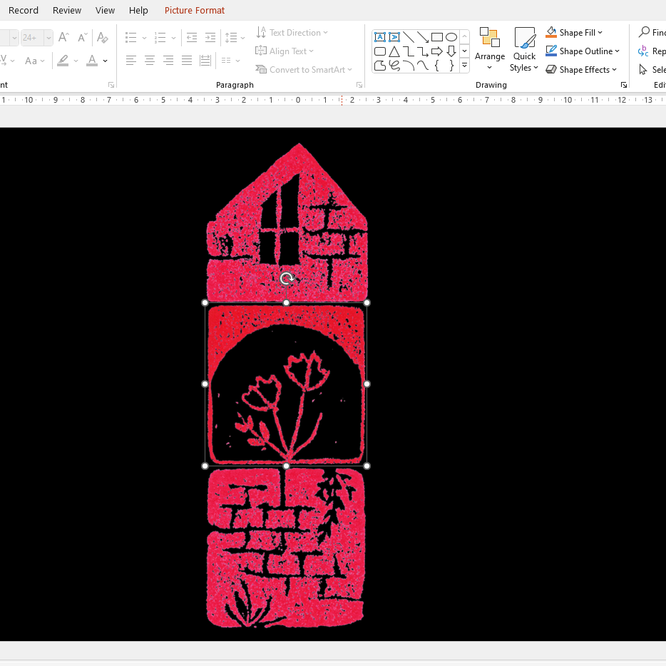Click Convert to SmartArt

point(304,69)
